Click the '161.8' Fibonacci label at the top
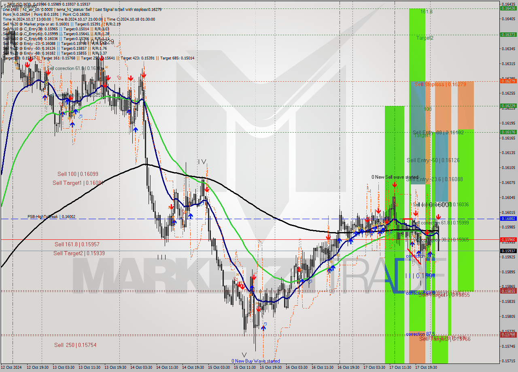Screen dimensions: 518x372 click(x=426, y=12)
